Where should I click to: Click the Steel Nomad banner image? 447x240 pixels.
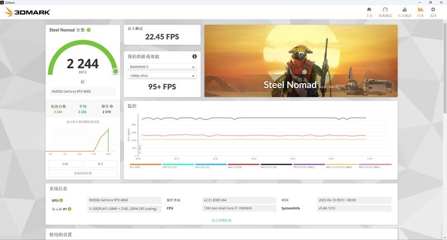point(301,61)
